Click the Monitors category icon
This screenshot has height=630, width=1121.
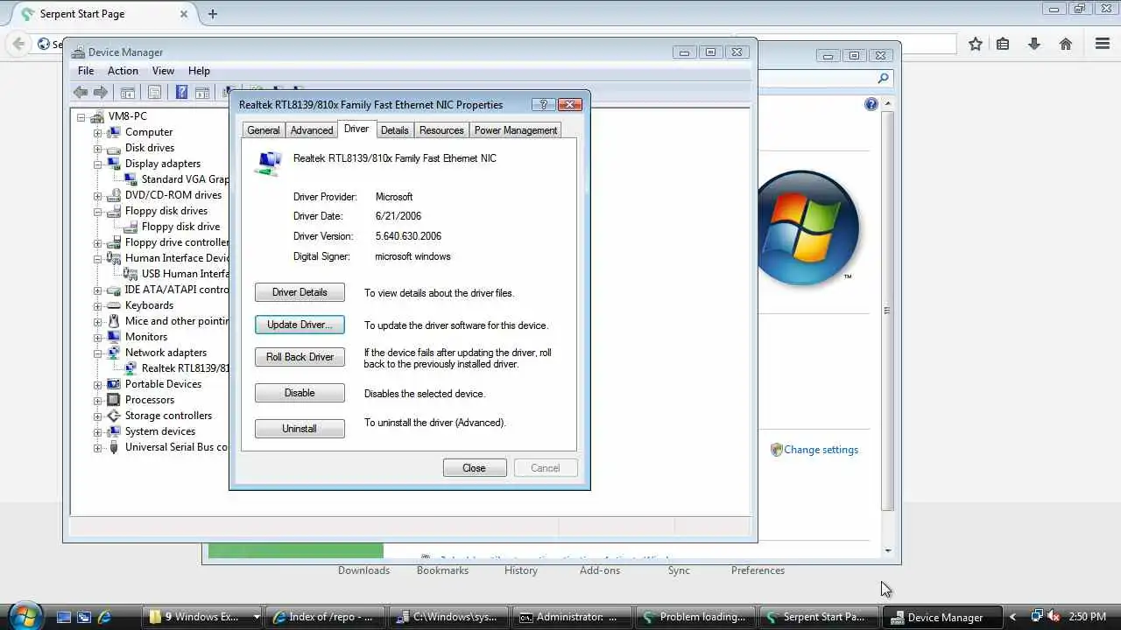114,337
